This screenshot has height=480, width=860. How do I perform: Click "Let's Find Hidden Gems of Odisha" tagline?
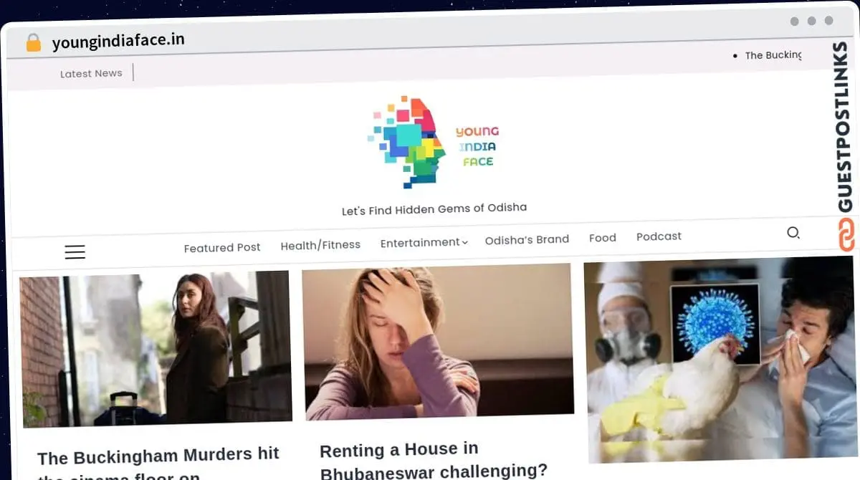tap(434, 209)
